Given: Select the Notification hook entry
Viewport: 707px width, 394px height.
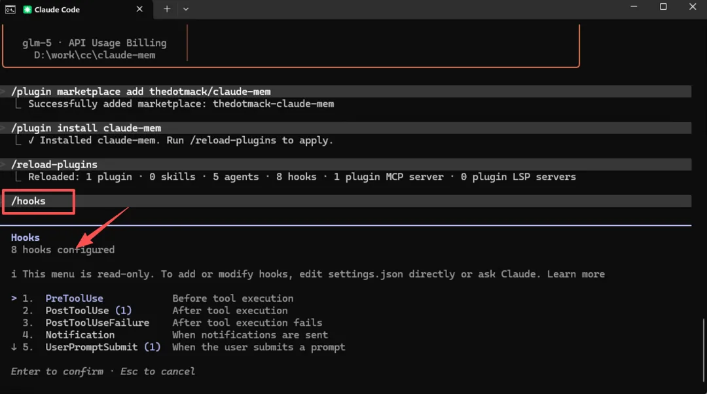Looking at the screenshot, I should click(x=80, y=335).
